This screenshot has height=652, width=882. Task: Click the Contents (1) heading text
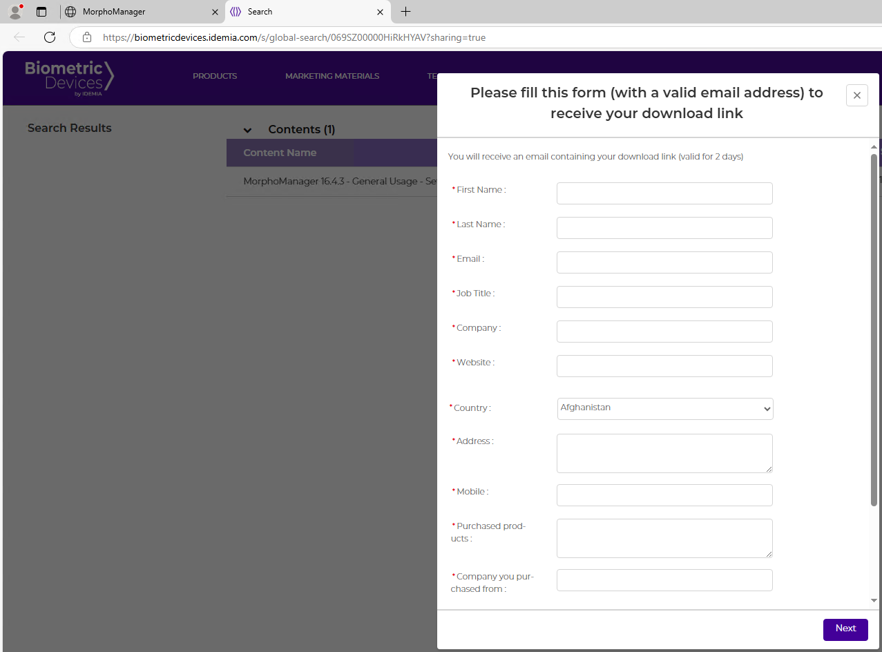[x=302, y=129]
